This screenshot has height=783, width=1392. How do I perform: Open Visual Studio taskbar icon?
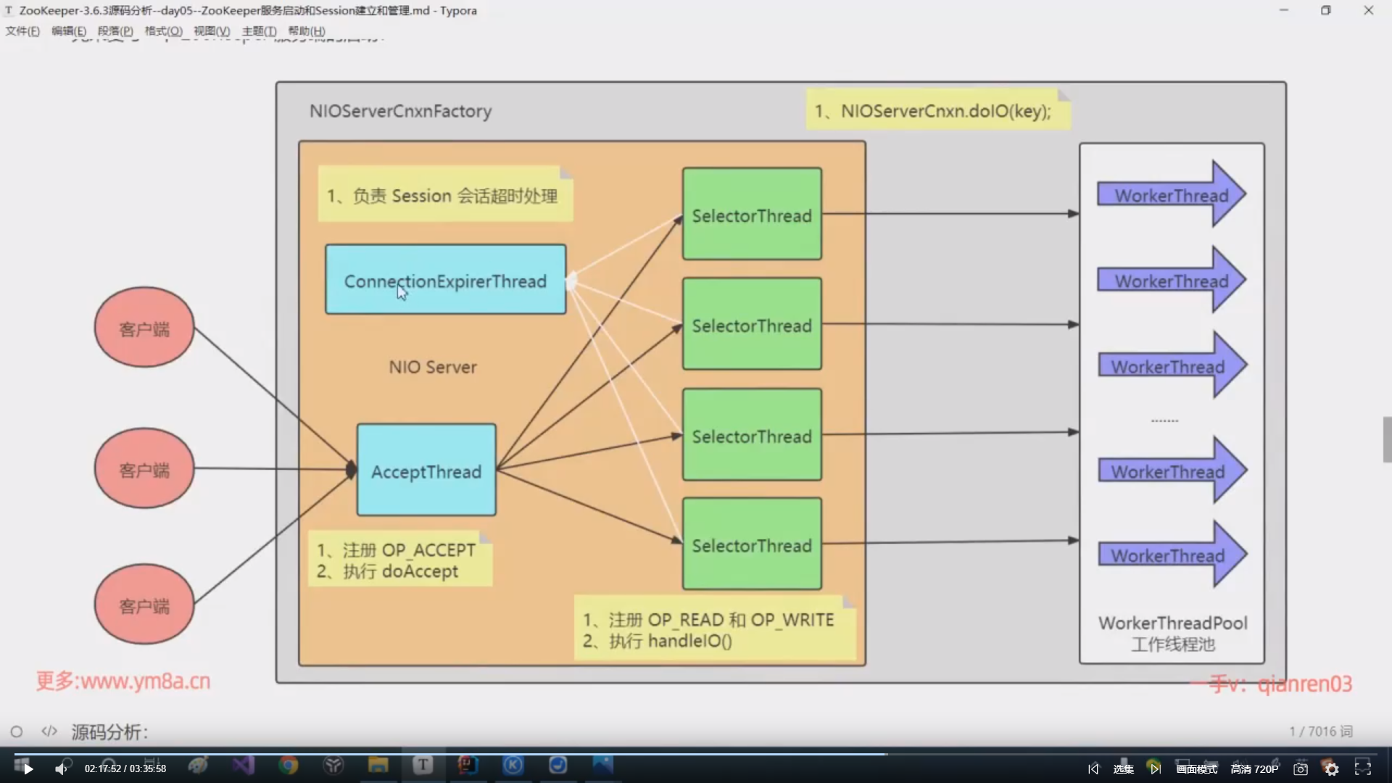[x=244, y=766]
